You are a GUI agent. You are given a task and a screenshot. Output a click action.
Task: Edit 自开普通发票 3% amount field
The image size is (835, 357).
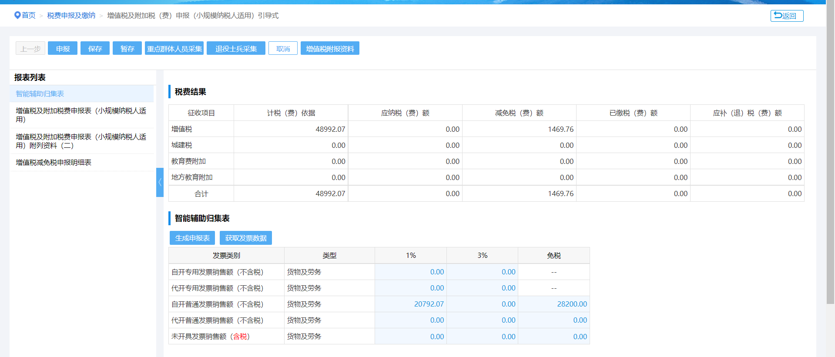click(x=482, y=304)
